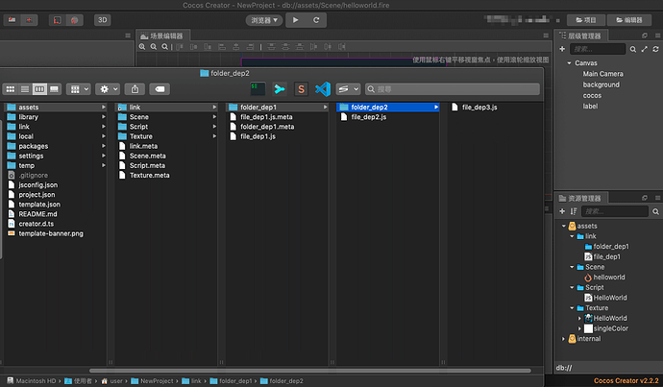
Task: Collapse the Texture folder in asset tree
Action: click(x=572, y=308)
